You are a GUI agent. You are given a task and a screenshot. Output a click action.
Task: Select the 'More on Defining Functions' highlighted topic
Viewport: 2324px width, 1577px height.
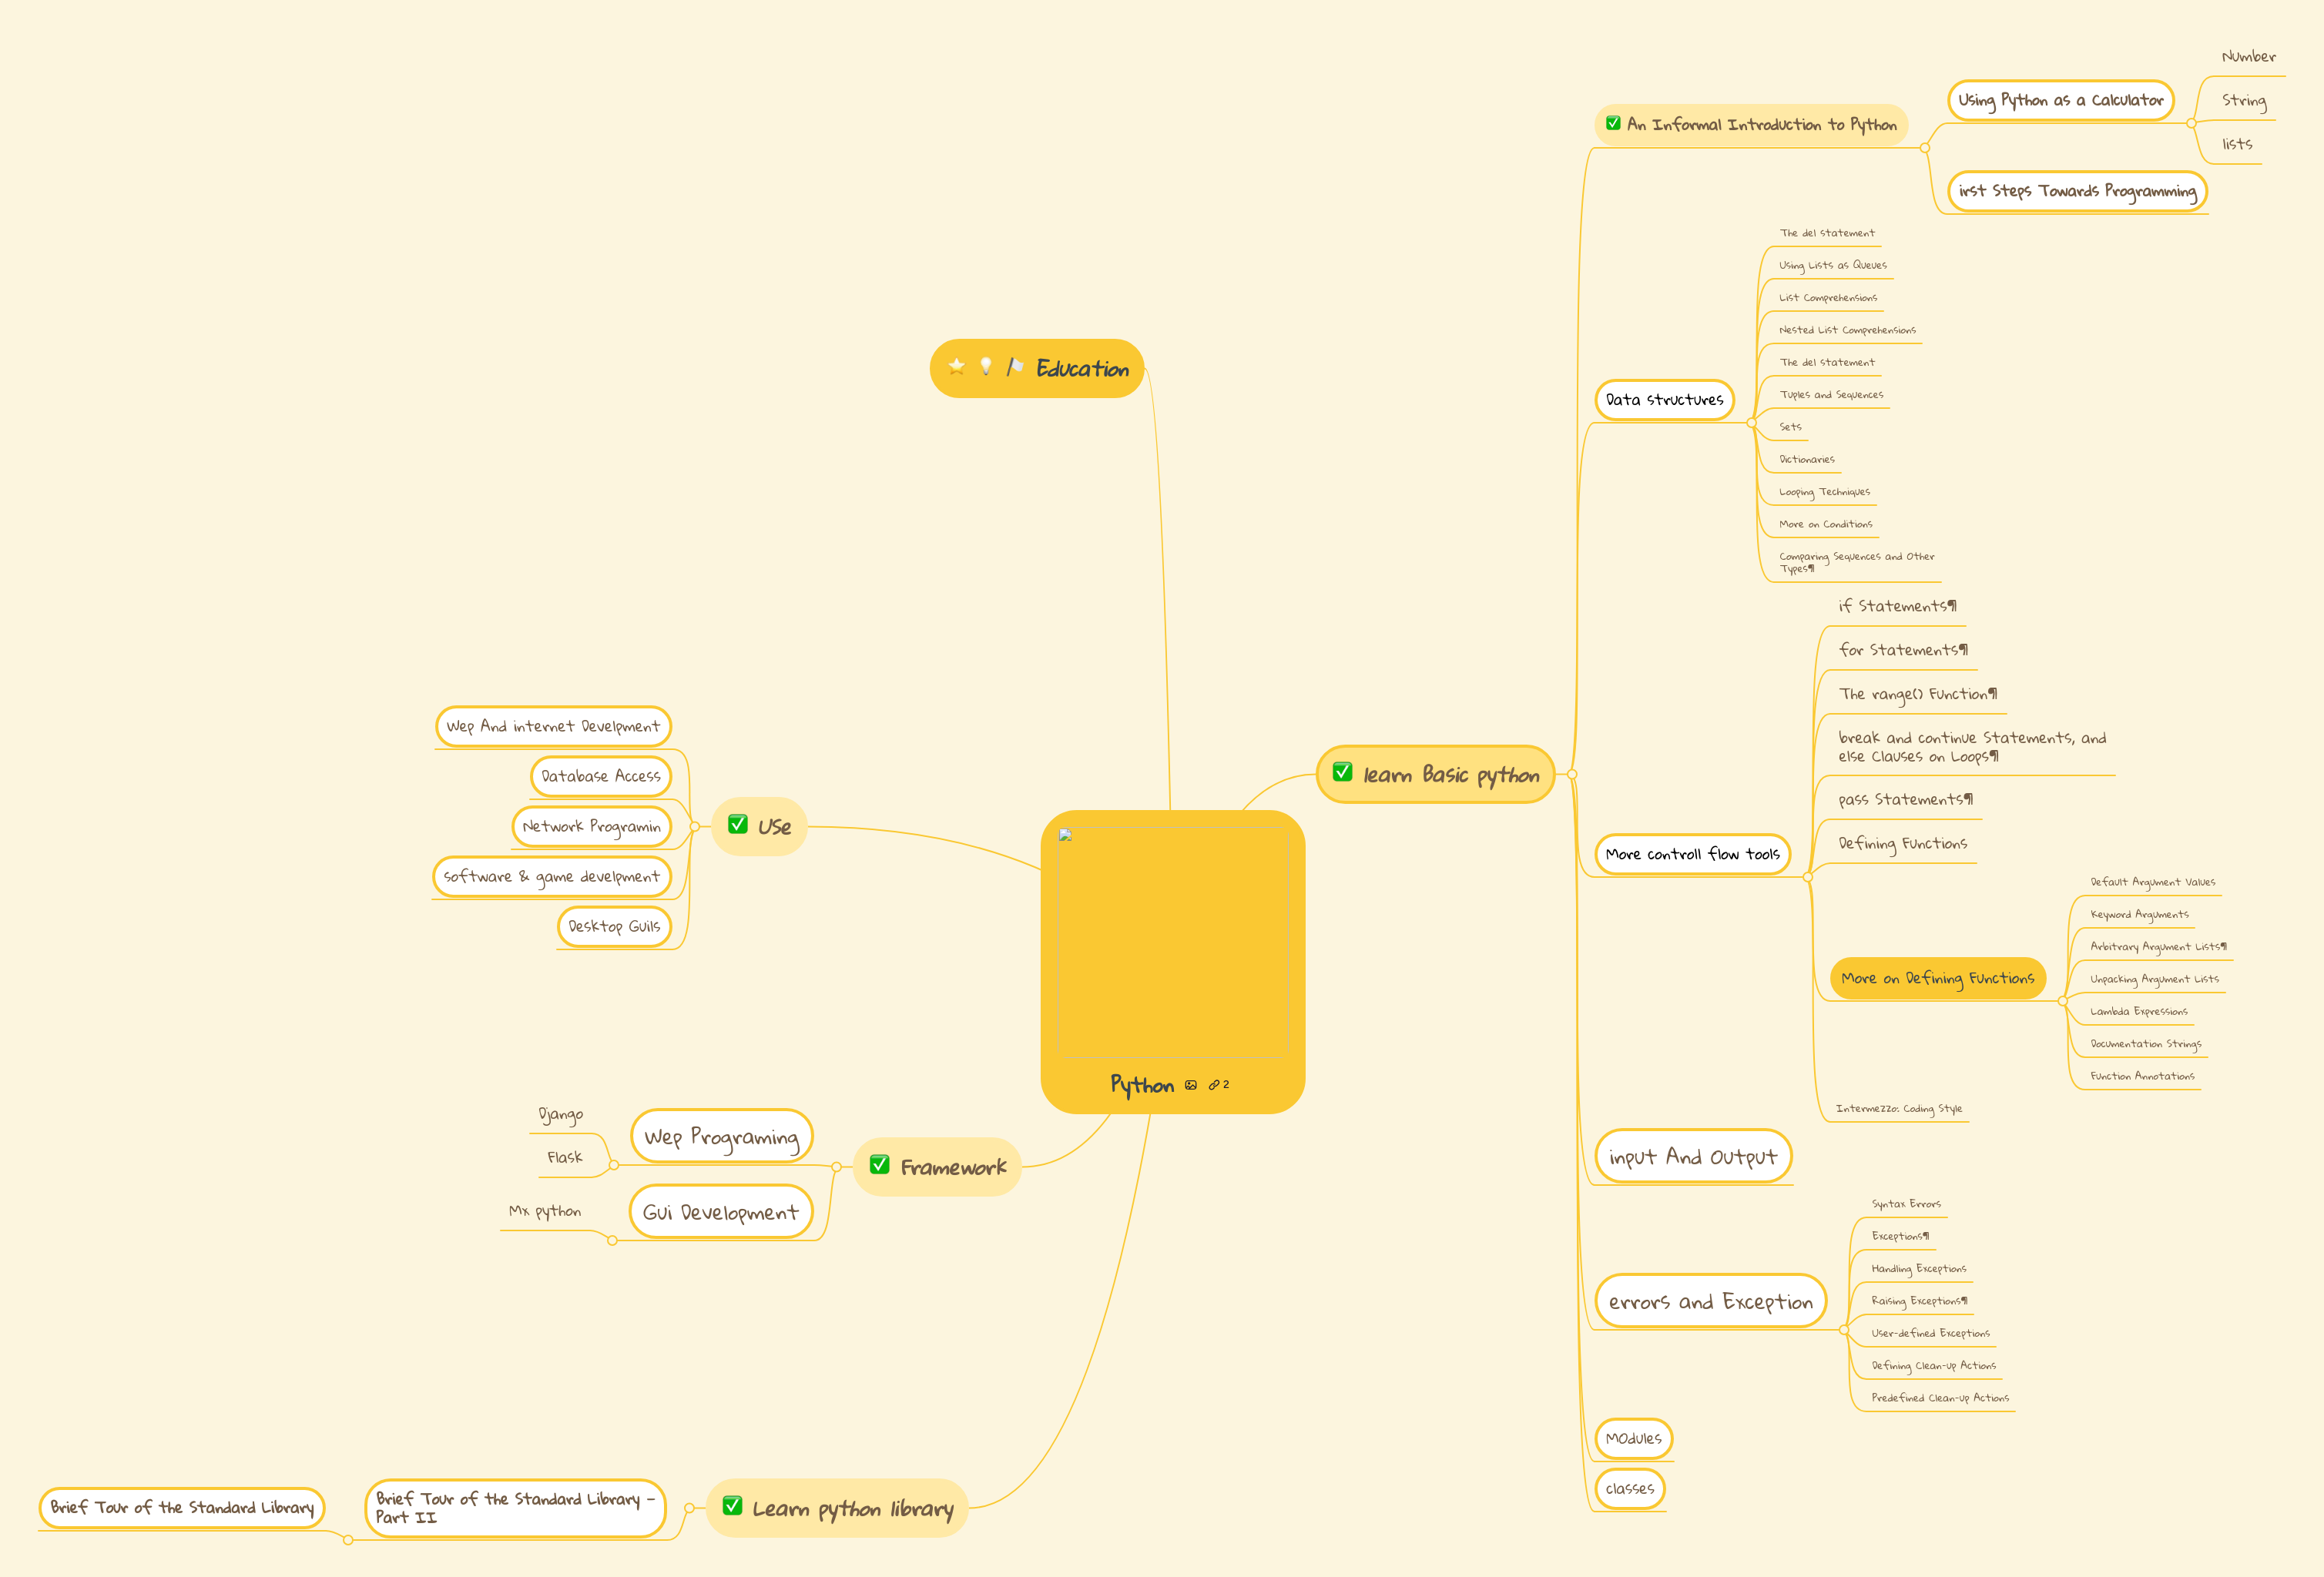point(1937,979)
